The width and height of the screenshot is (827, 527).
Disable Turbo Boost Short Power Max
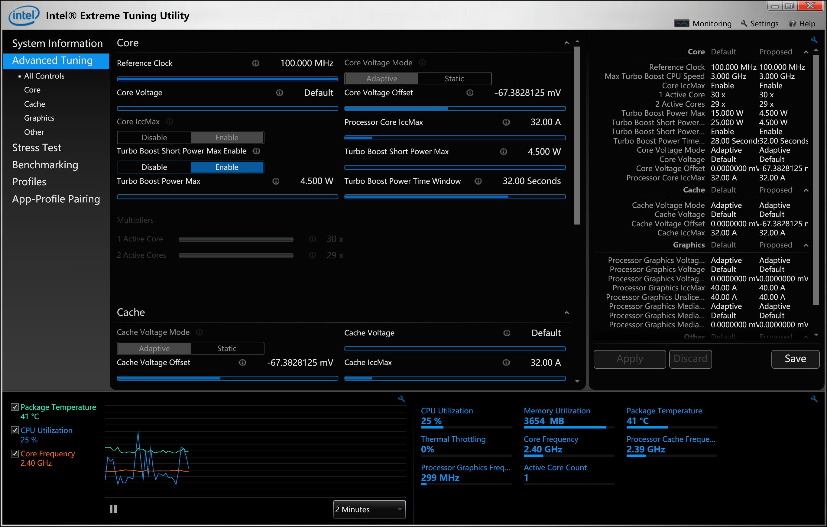click(154, 167)
